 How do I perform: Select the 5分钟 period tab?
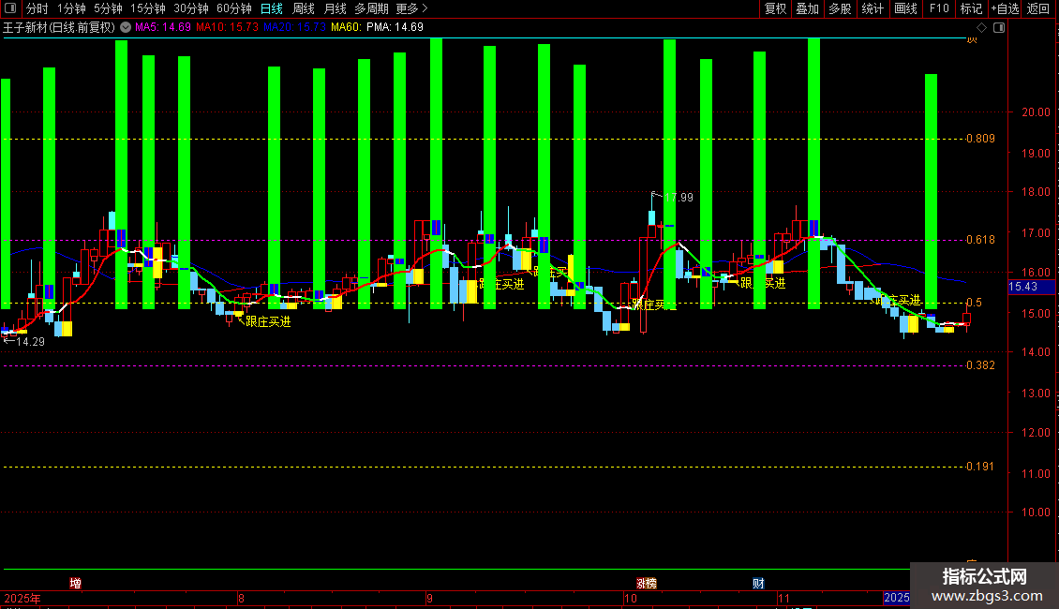click(108, 8)
